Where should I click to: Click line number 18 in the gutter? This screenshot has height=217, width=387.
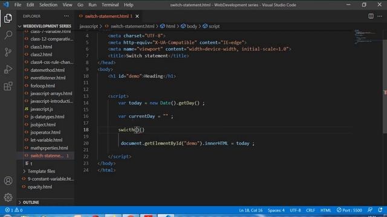[x=86, y=130]
